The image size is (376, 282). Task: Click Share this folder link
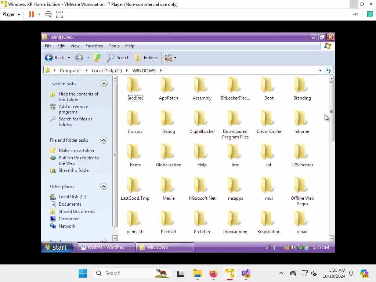click(x=74, y=170)
